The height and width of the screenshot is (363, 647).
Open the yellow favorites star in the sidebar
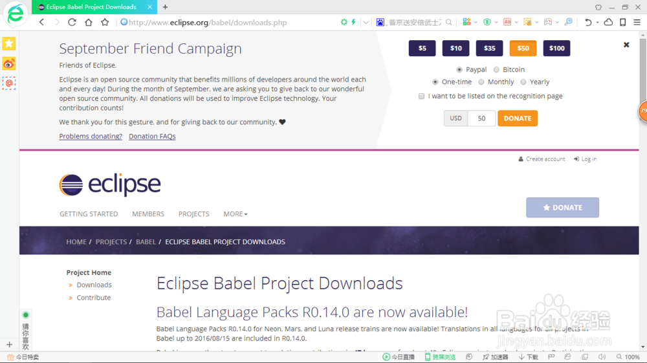[9, 43]
